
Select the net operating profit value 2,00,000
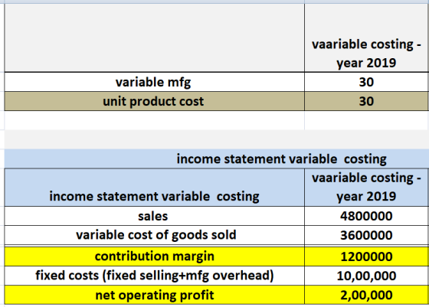pyautogui.click(x=366, y=295)
